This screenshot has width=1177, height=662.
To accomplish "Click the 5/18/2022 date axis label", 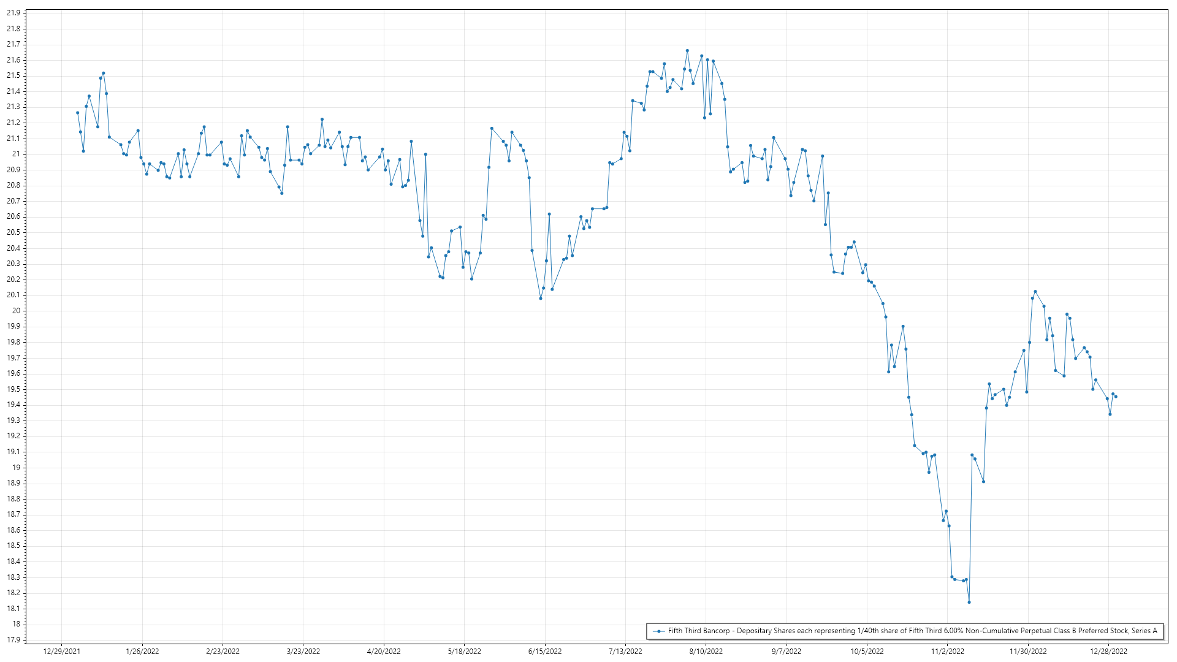I will pyautogui.click(x=464, y=652).
